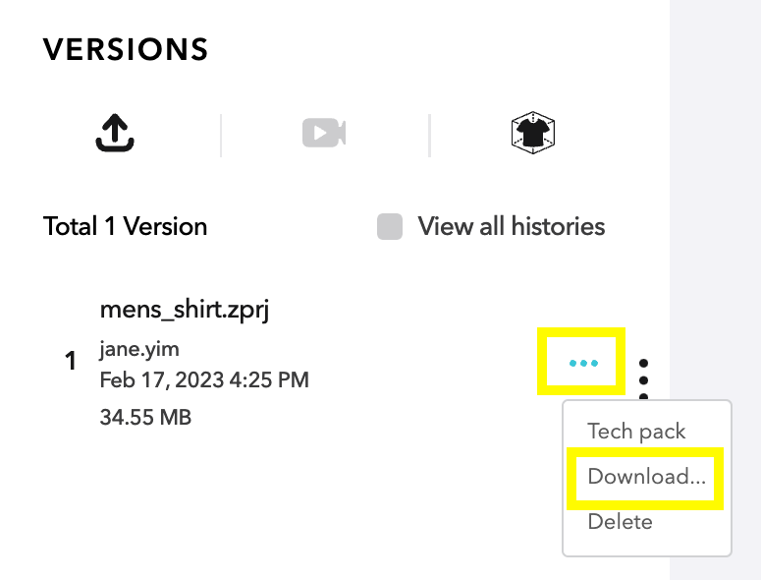Choose Download... in the context menu
Viewport: 761px width, 580px height.
click(646, 477)
